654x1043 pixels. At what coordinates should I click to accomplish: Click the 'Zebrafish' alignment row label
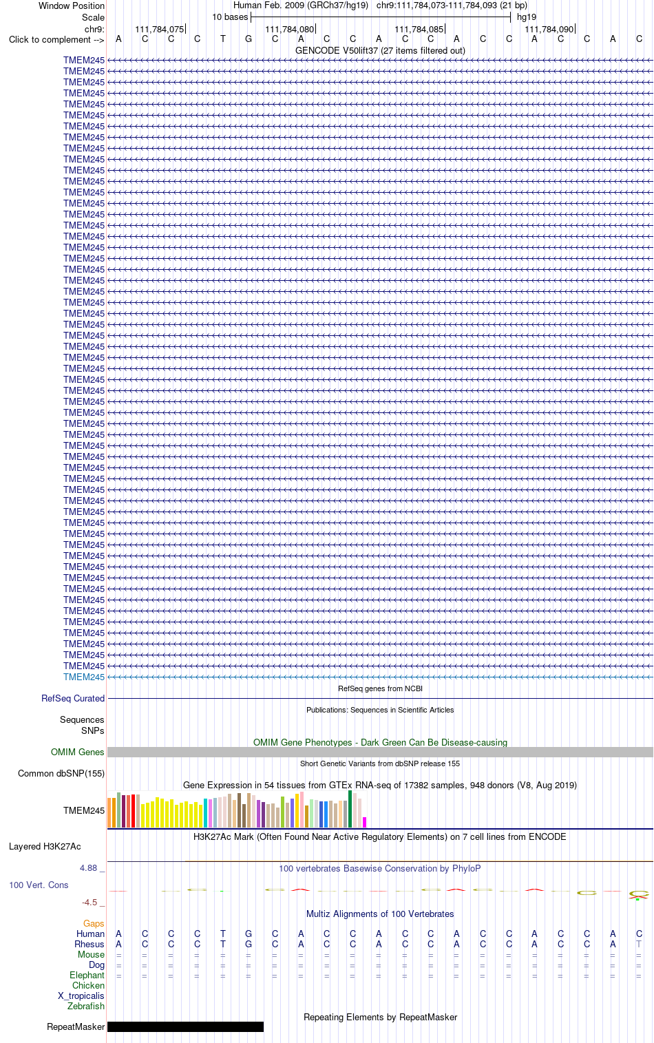[x=86, y=1006]
